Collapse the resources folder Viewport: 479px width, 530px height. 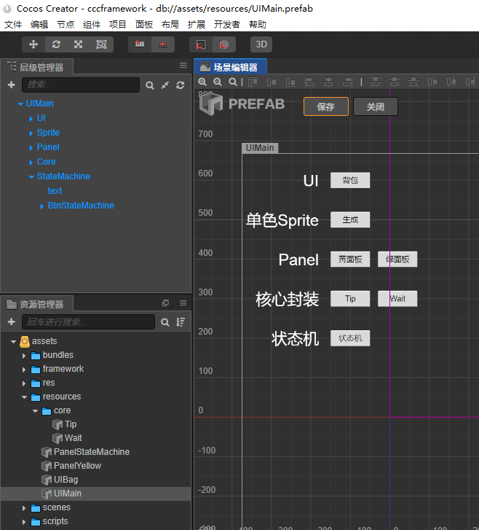[24, 397]
